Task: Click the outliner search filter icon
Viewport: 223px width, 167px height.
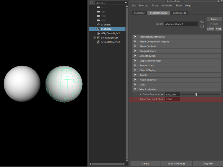Action: [x=92, y=3]
